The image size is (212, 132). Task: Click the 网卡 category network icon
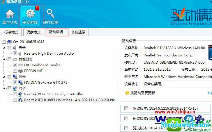(15, 88)
